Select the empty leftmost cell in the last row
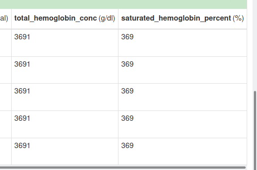The height and width of the screenshot is (170, 257). click(x=5, y=152)
